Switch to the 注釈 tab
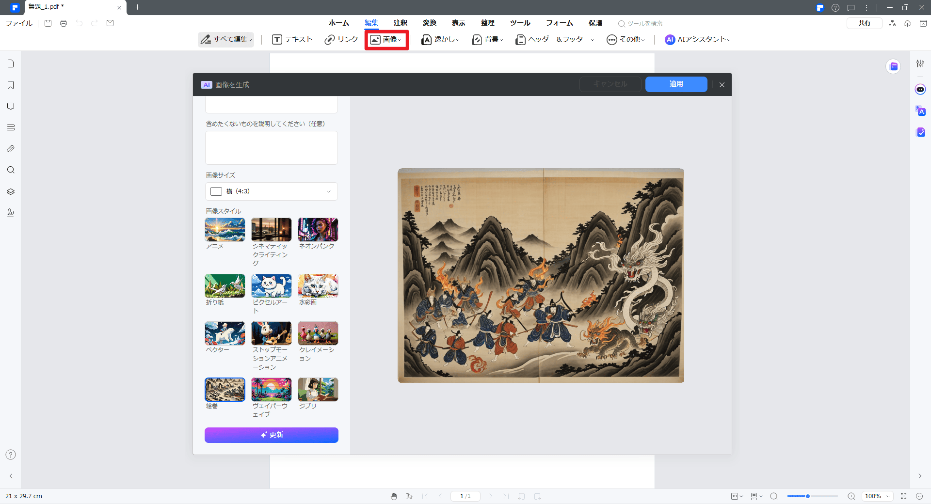The image size is (931, 504). [x=401, y=23]
